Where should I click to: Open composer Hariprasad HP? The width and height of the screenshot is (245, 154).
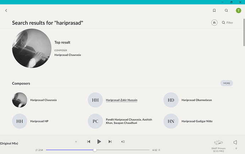click(x=39, y=121)
